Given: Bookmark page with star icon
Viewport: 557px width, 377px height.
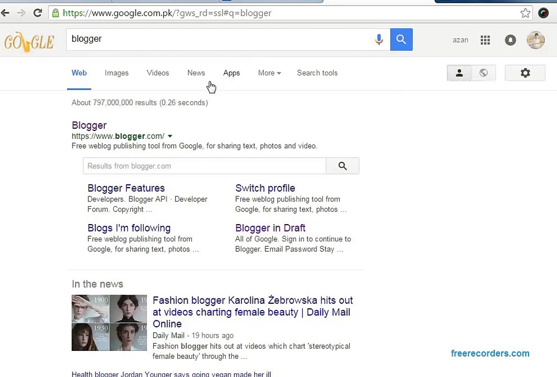Looking at the screenshot, I should point(525,13).
